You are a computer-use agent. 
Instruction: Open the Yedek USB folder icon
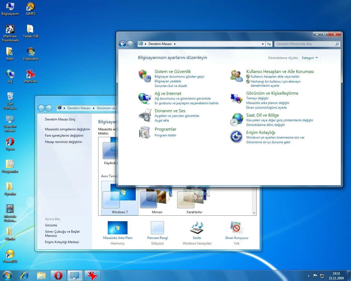tap(30, 31)
